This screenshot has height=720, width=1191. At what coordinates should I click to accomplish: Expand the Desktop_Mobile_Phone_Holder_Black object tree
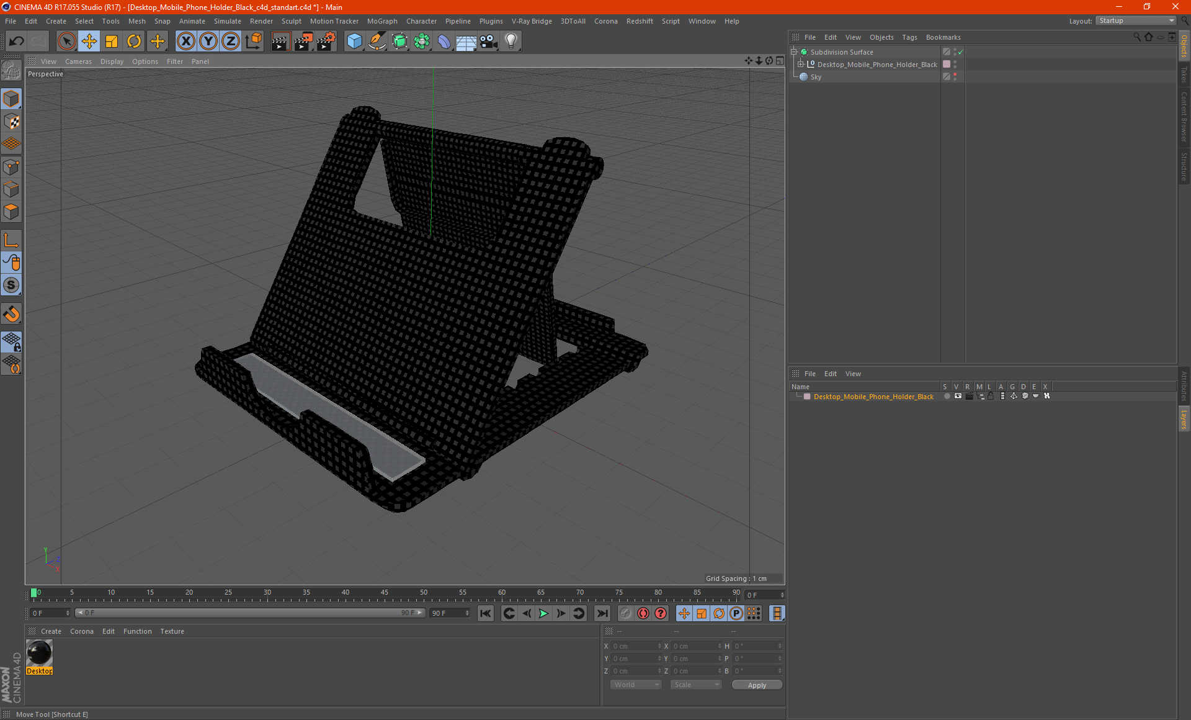pos(801,65)
